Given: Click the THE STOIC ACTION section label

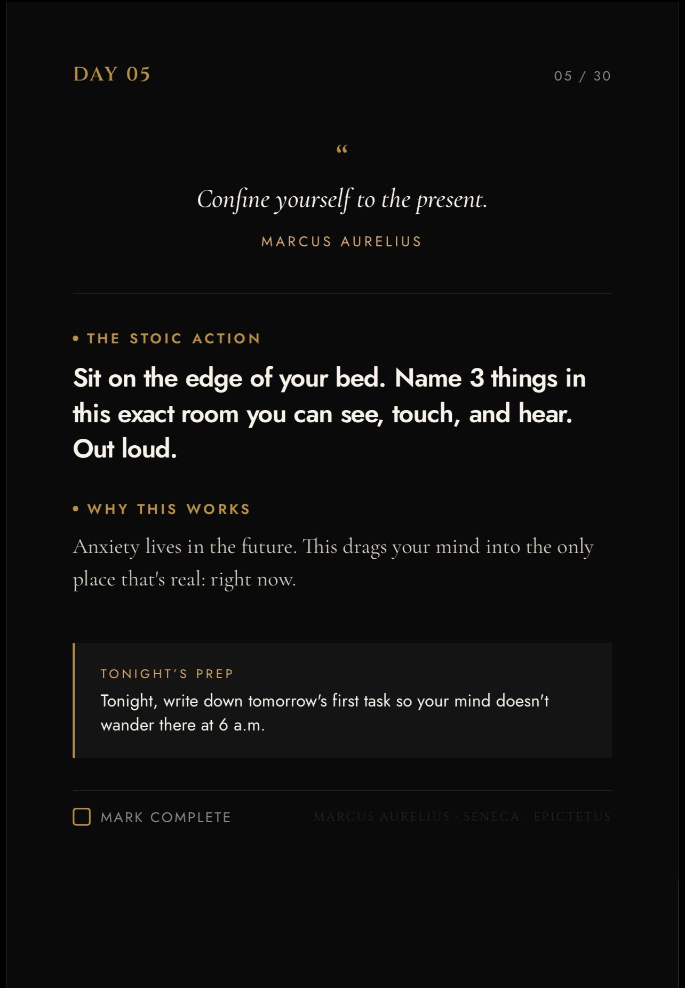Looking at the screenshot, I should [174, 339].
